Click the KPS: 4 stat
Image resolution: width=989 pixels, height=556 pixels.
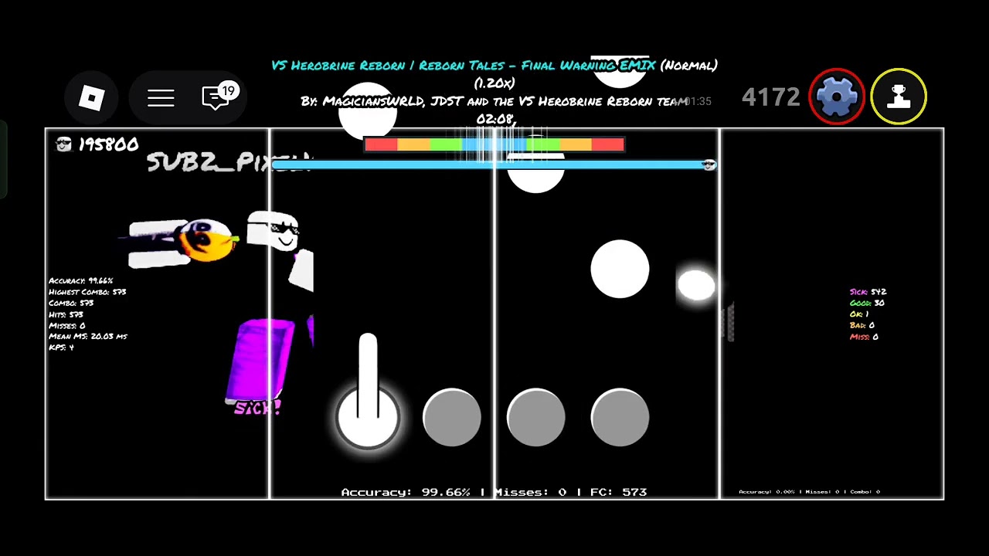[61, 347]
